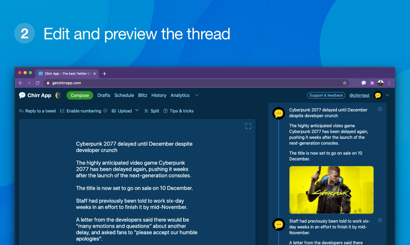The width and height of the screenshot is (410, 245).
Task: Click the Split scissors tool
Action: pyautogui.click(x=152, y=111)
